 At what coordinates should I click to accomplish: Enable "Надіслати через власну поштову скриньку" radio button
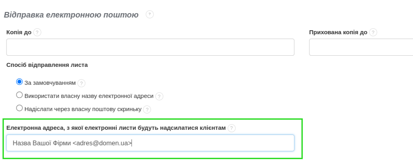[x=19, y=108]
